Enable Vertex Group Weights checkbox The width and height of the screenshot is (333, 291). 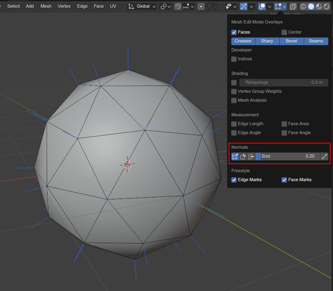234,91
